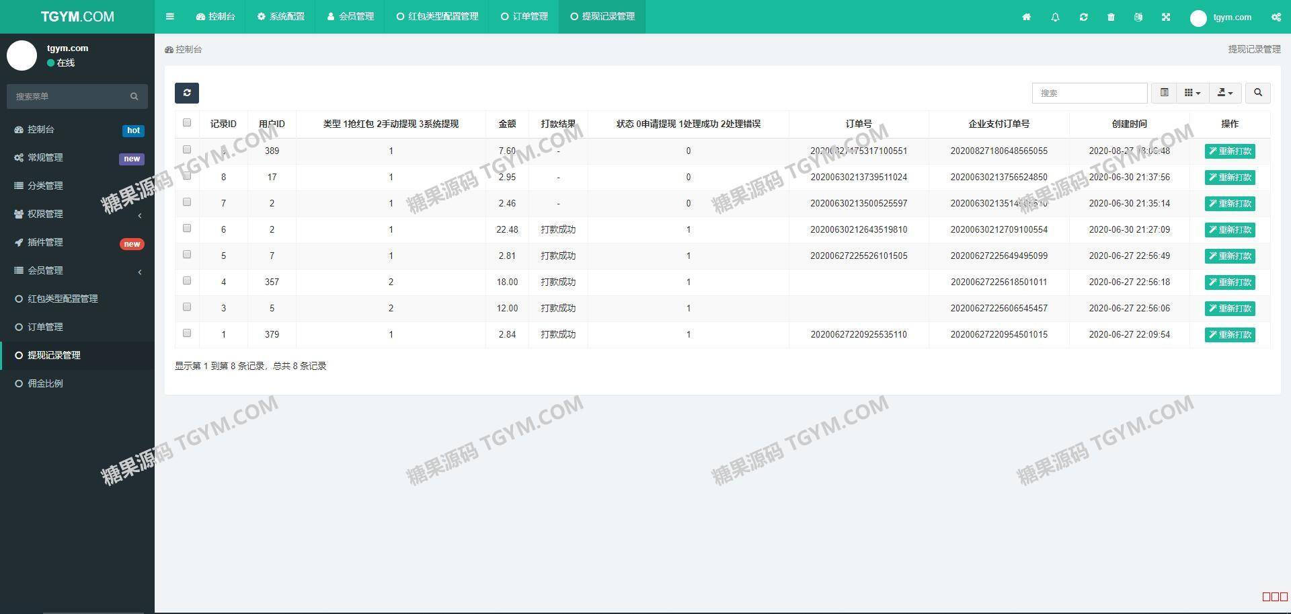Click the 企业支付订单号 column header
The image size is (1291, 614).
click(999, 124)
